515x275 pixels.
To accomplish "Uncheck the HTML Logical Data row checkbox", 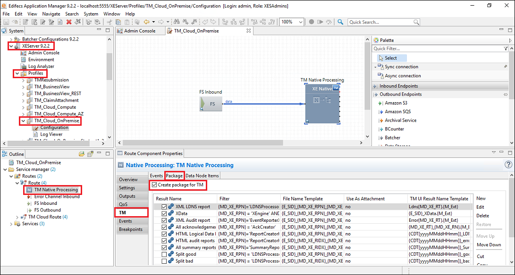I will pos(164,234).
